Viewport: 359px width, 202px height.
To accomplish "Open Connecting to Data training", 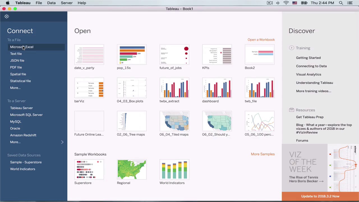I will [311, 66].
